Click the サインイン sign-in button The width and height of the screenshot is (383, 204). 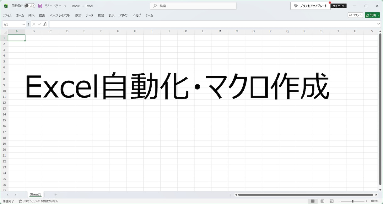coord(338,6)
